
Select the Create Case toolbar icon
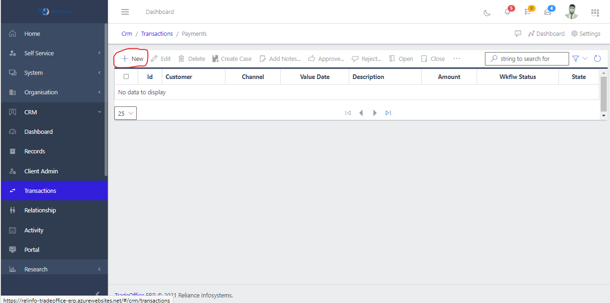(x=232, y=59)
